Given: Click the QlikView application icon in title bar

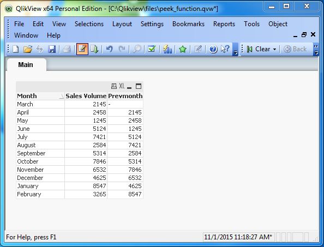Looking at the screenshot, I should (x=9, y=9).
